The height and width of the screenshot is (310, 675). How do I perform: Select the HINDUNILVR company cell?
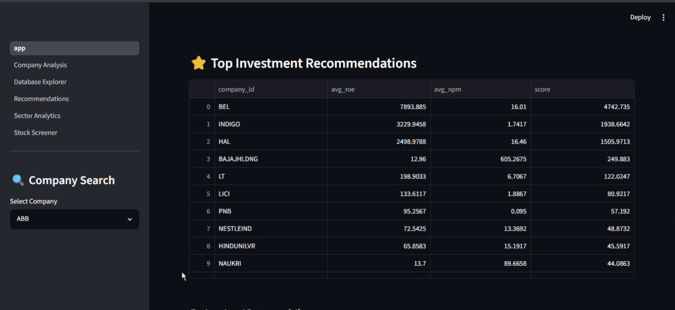click(271, 246)
